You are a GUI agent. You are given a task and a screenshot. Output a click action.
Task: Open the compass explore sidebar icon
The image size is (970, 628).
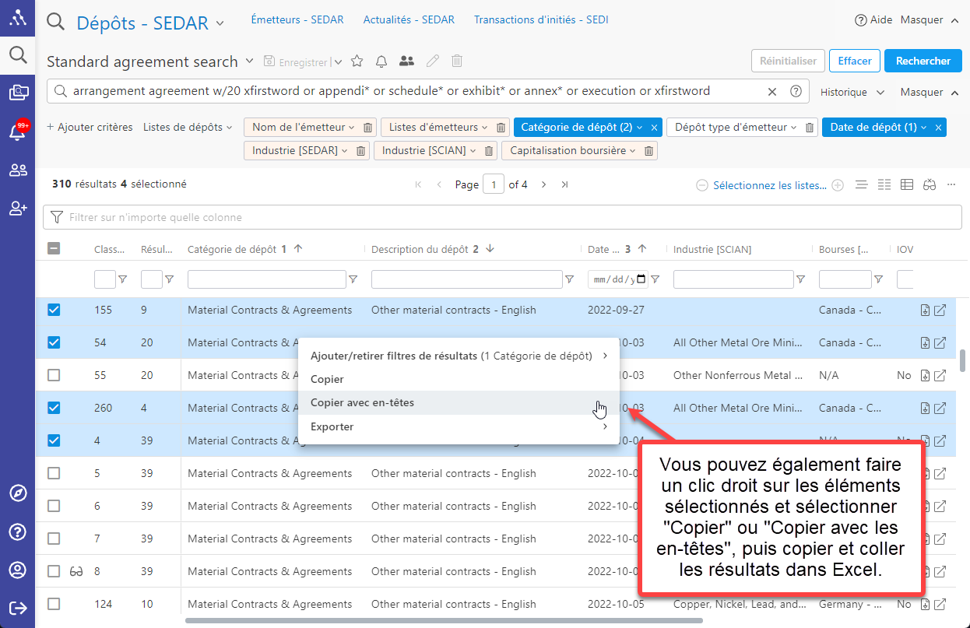(x=17, y=493)
